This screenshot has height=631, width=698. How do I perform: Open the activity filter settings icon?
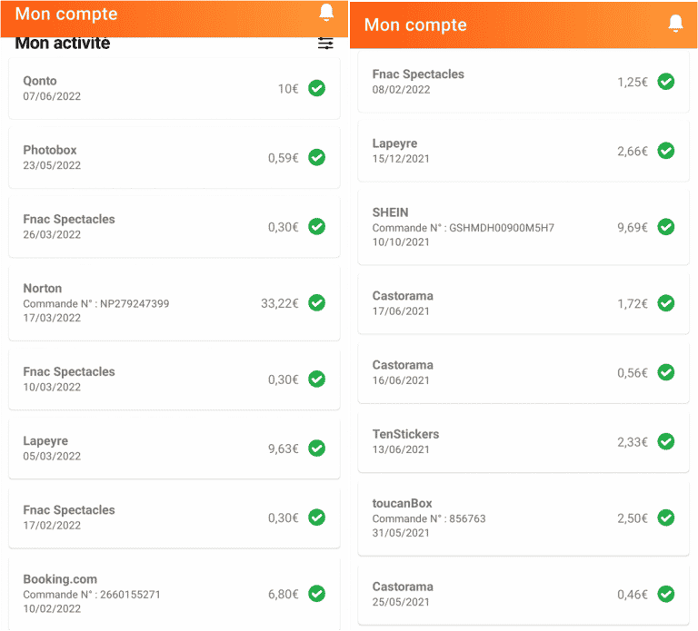click(325, 44)
